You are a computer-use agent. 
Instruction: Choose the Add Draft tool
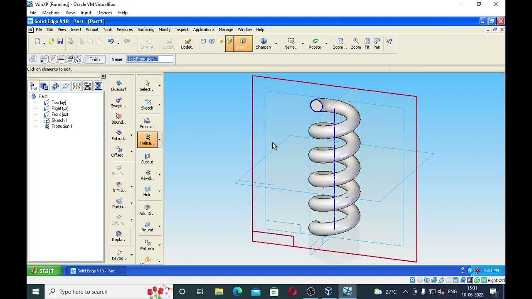[x=147, y=210]
